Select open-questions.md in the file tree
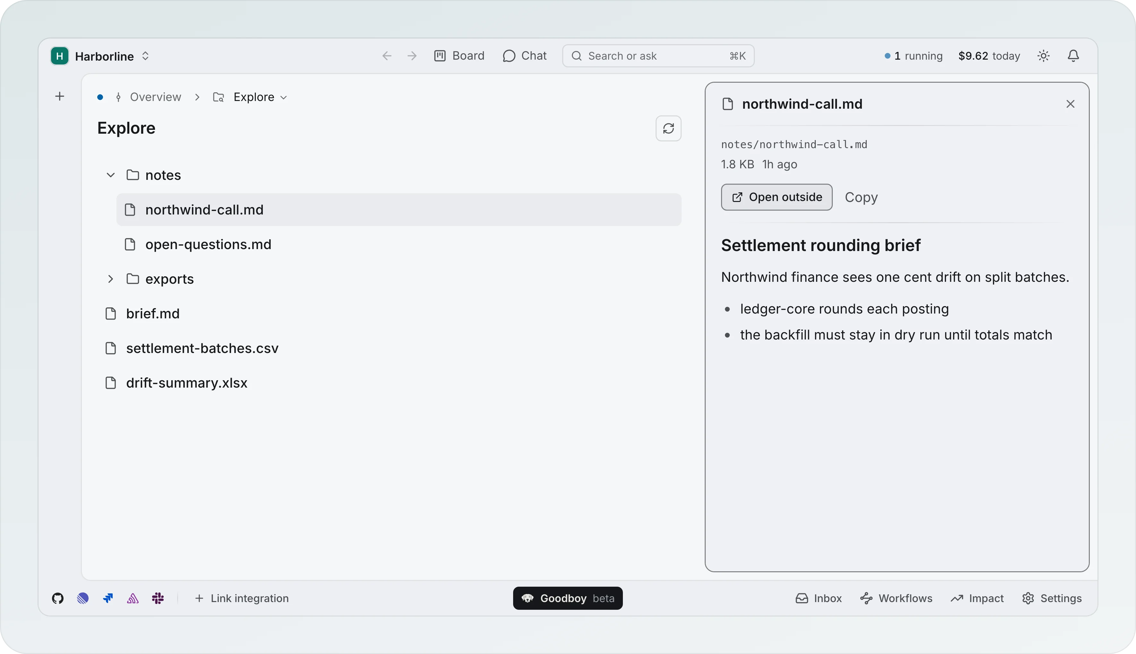1136x654 pixels. (399, 244)
